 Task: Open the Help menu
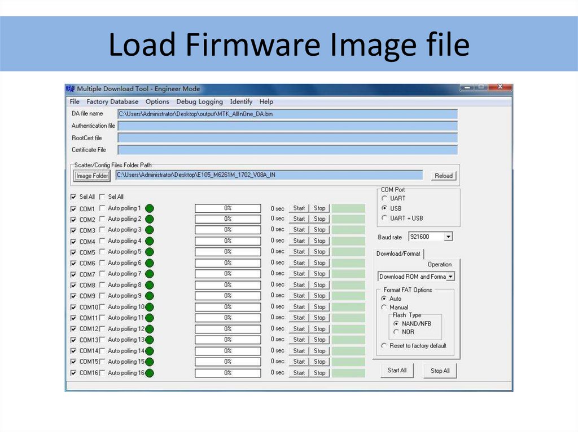click(266, 101)
